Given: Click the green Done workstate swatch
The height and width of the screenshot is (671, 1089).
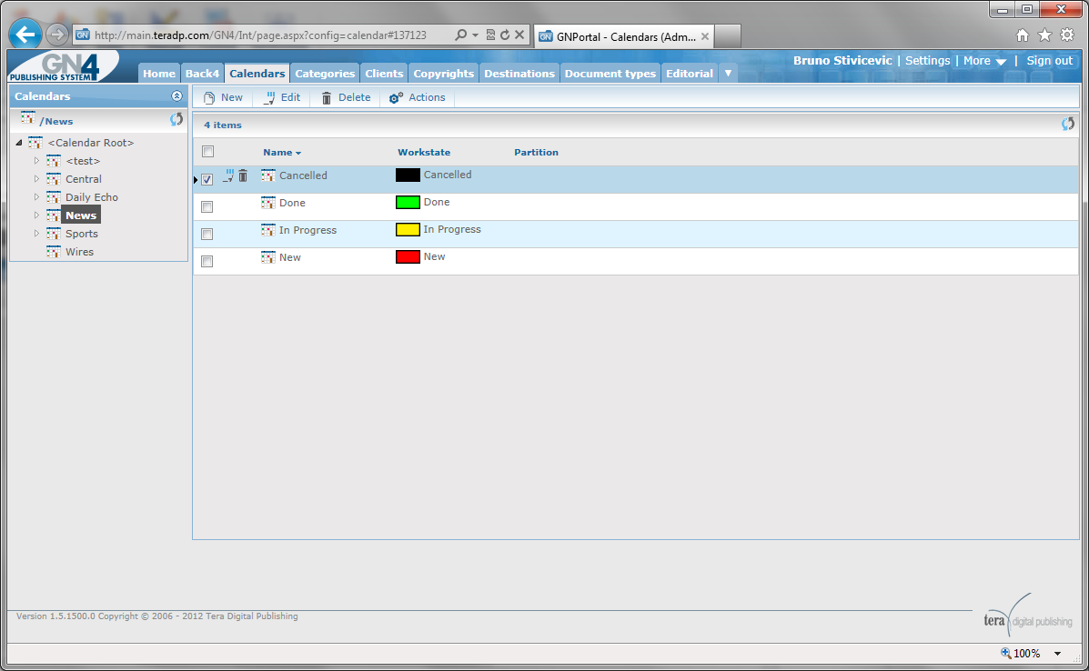Looking at the screenshot, I should click(x=408, y=202).
